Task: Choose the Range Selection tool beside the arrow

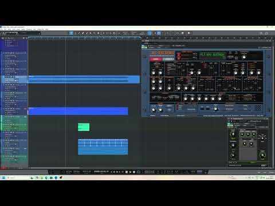Action: pyautogui.click(x=75, y=33)
